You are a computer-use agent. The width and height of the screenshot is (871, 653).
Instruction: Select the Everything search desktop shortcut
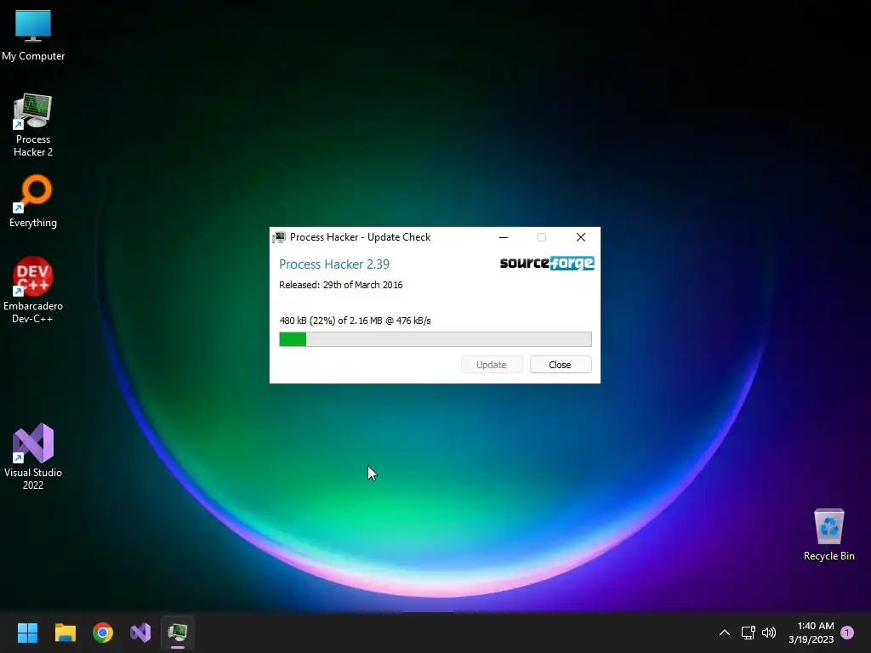click(33, 201)
